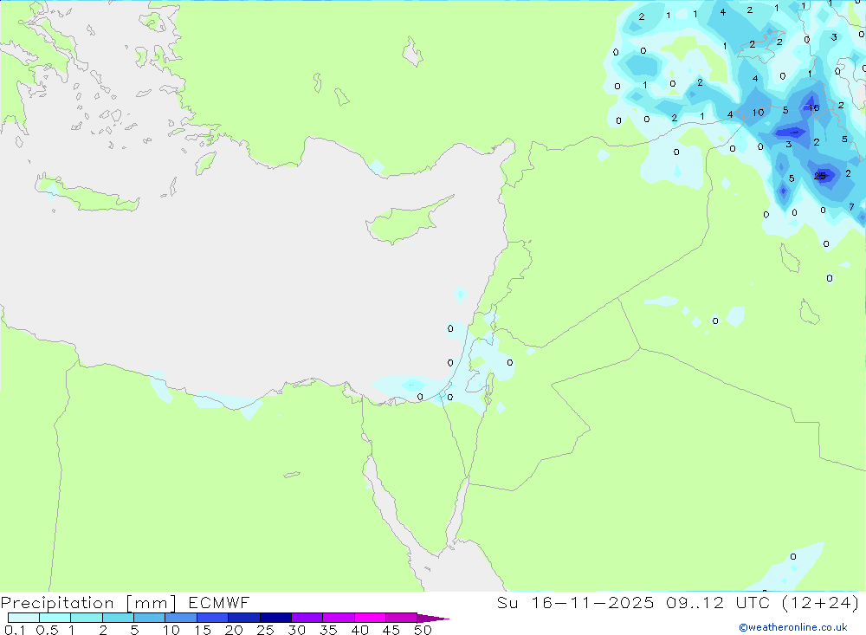Click the '10' precipitation value on the map
Viewport: 866px width, 635px height.
(x=759, y=113)
